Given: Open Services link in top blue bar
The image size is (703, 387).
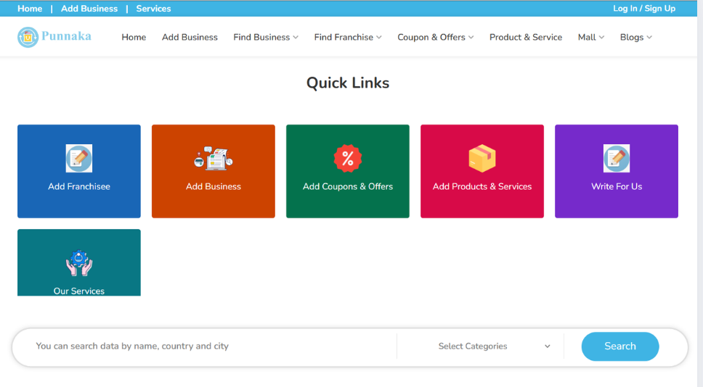Looking at the screenshot, I should [153, 9].
